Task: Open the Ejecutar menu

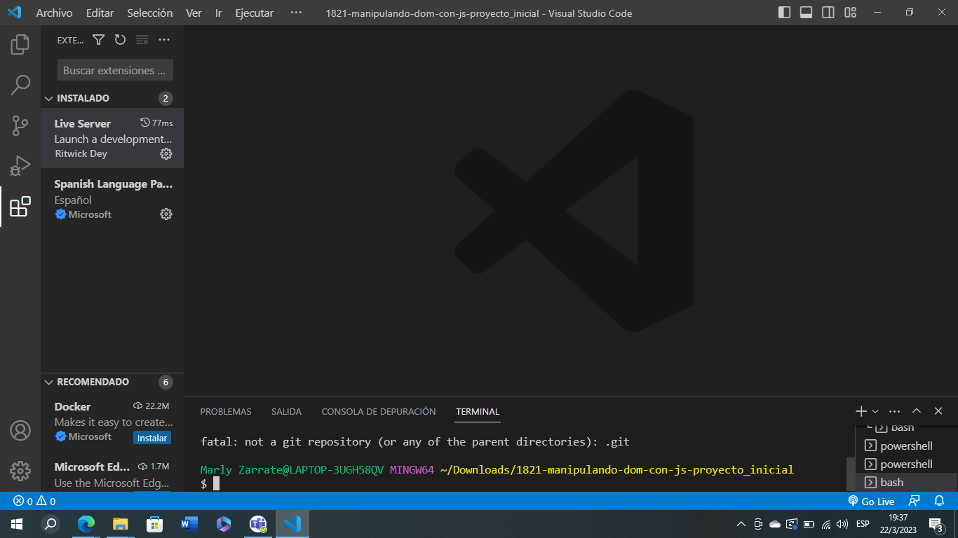Action: pos(255,13)
